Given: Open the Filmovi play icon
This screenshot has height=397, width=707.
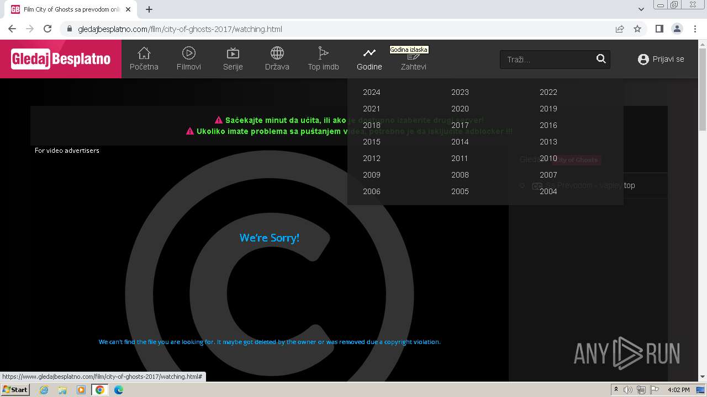Looking at the screenshot, I should 188,53.
